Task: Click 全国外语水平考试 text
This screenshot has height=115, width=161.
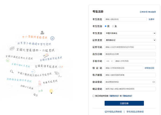Action: click(21, 65)
